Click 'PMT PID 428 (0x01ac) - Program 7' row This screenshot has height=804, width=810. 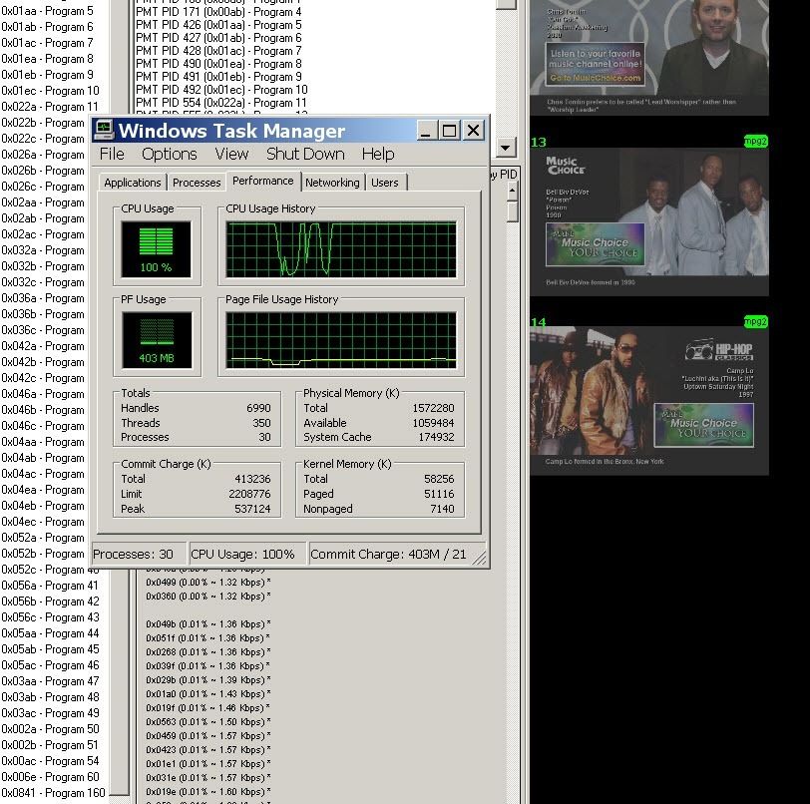218,51
